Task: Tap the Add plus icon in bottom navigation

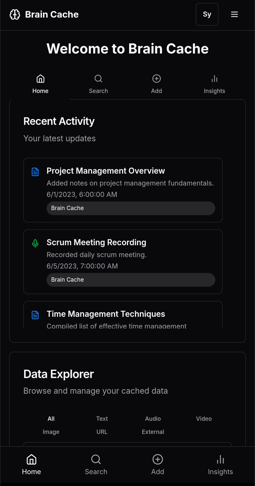Action: click(158, 460)
